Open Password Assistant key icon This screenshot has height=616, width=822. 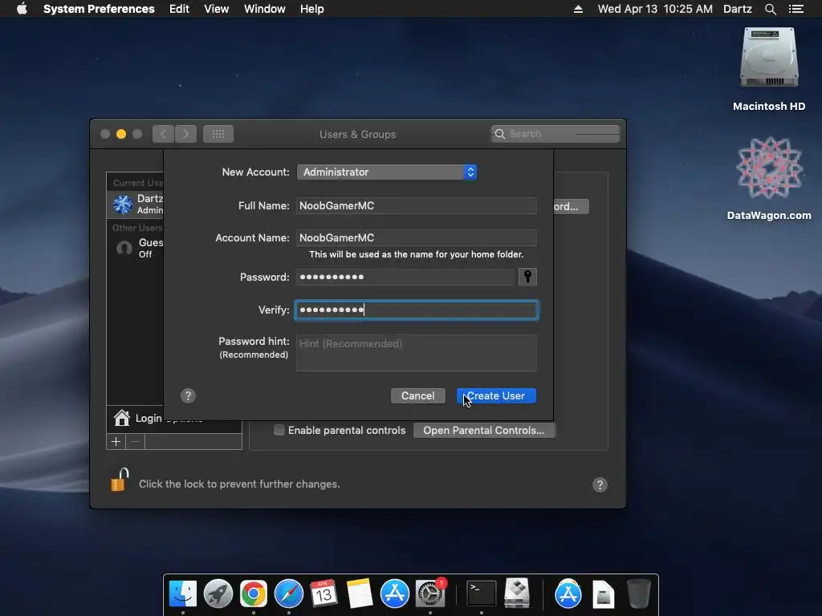pos(527,277)
